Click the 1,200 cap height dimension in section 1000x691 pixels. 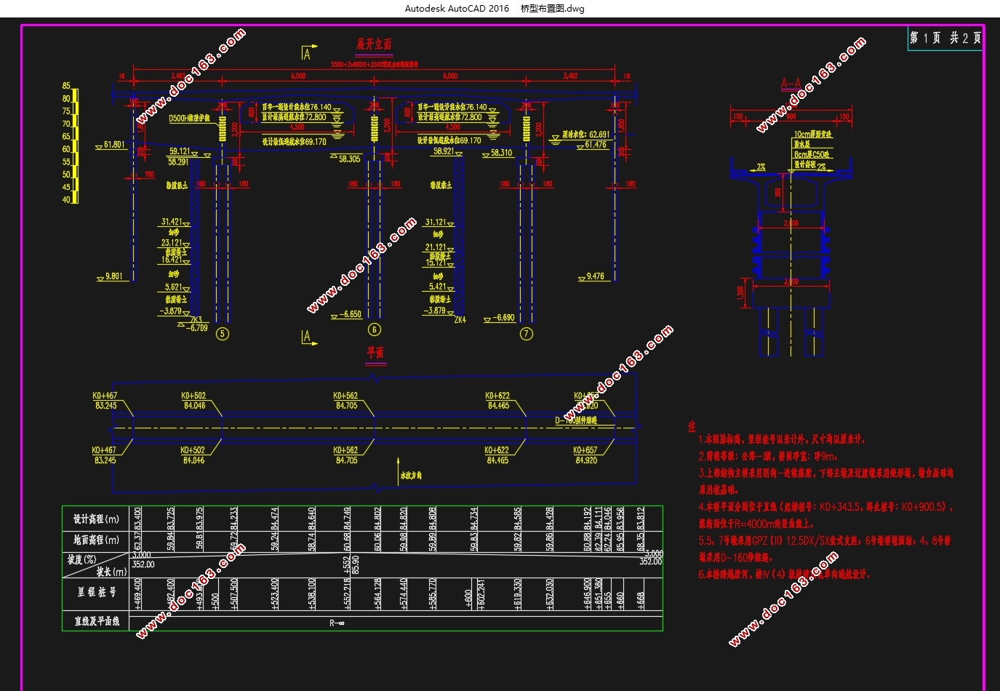[x=740, y=292]
